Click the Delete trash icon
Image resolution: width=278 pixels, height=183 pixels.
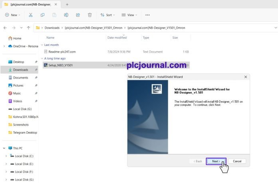coord(90,15)
